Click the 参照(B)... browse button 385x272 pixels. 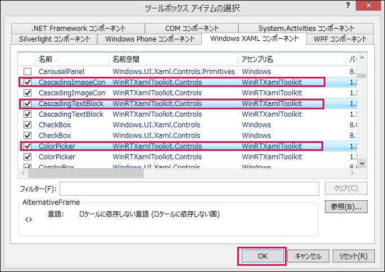[x=346, y=207]
